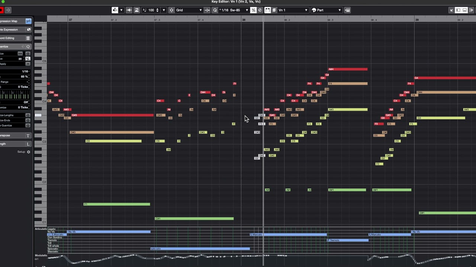Open the Length section
476x267 pixels.
point(16,144)
